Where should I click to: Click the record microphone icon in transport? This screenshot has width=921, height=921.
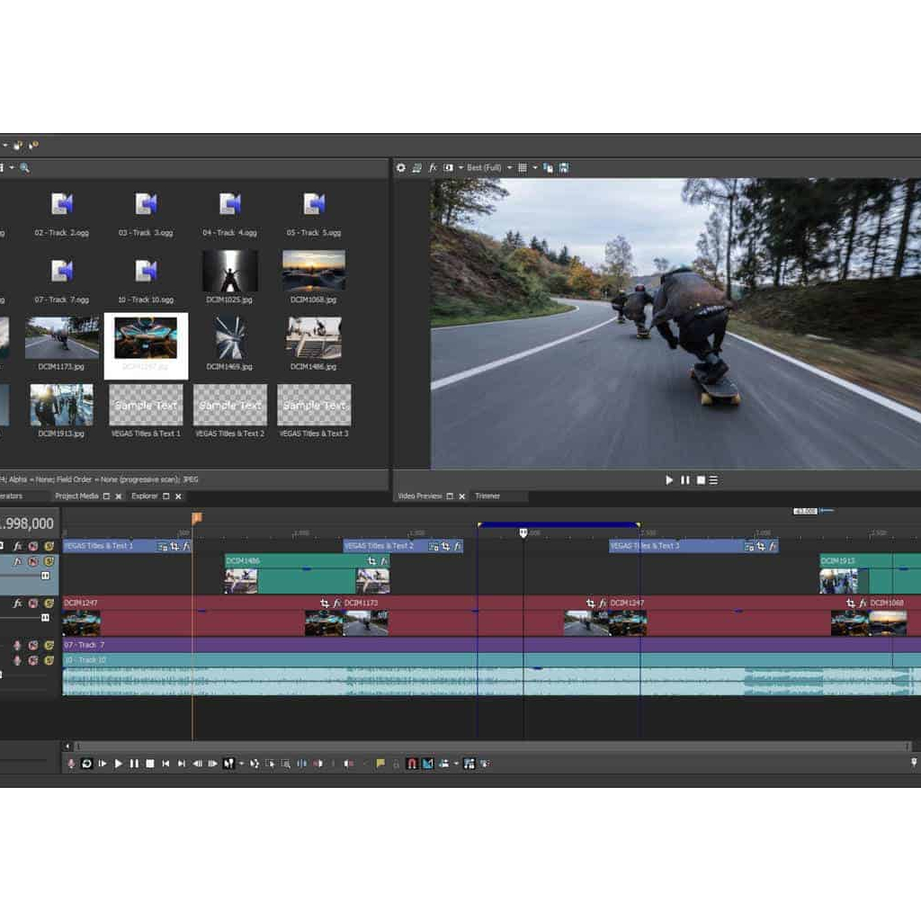tap(71, 764)
